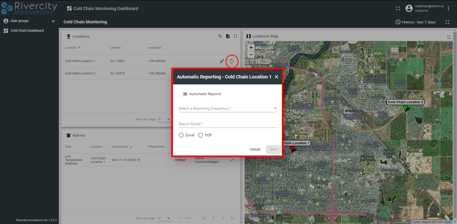457x224 pixels.
Task: Open the Reporting Frequency dropdown
Action: click(x=228, y=109)
